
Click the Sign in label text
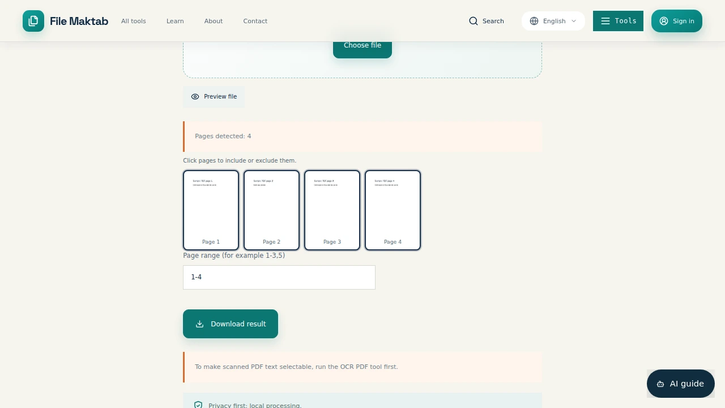pos(684,21)
